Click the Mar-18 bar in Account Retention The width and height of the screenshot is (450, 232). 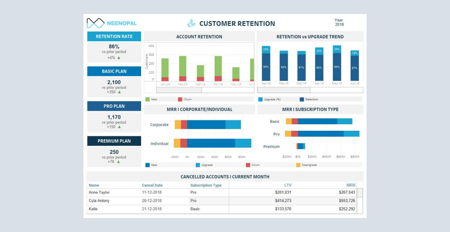[201, 73]
